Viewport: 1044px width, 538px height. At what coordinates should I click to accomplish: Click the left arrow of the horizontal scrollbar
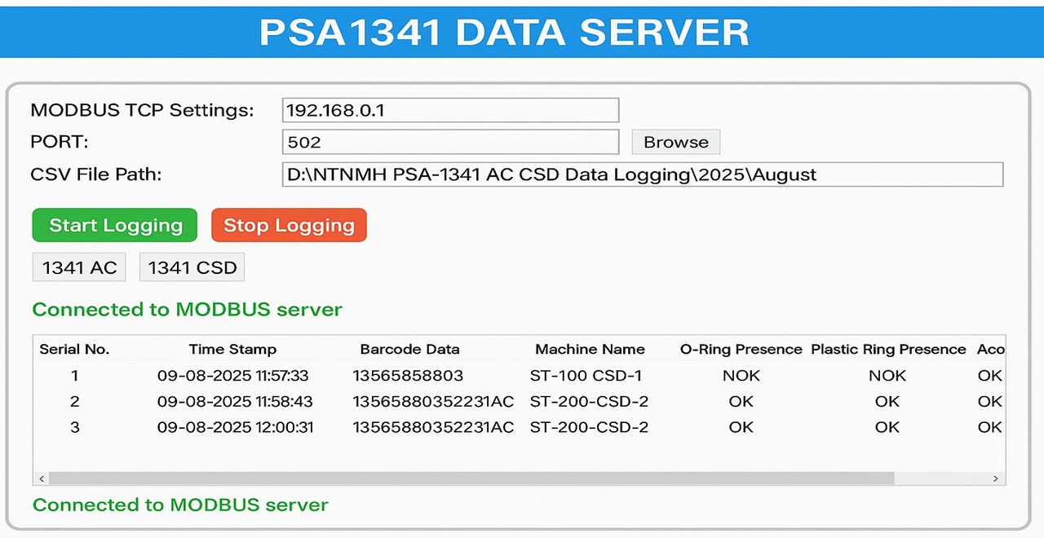click(x=42, y=478)
